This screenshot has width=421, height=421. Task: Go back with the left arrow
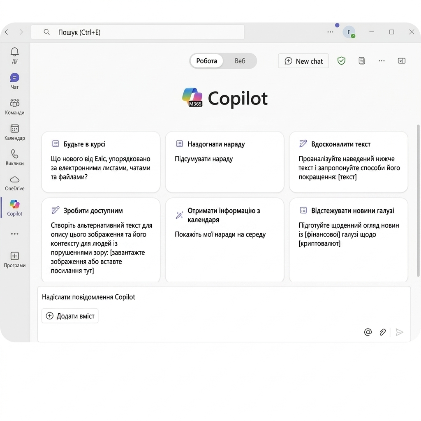point(7,32)
